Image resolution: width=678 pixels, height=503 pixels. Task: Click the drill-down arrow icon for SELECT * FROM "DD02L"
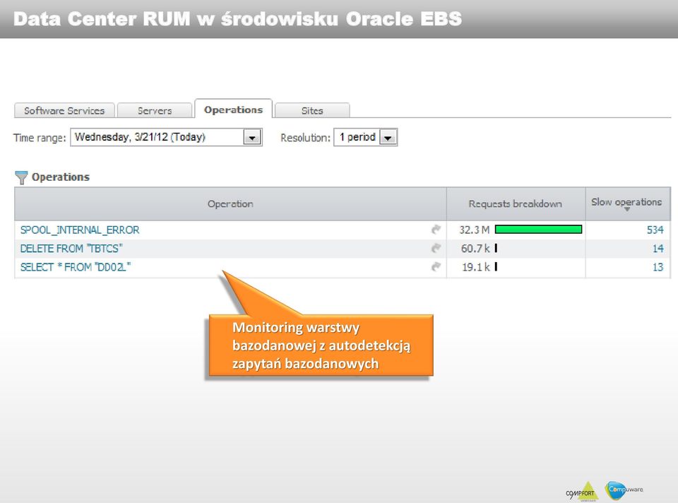pyautogui.click(x=436, y=267)
